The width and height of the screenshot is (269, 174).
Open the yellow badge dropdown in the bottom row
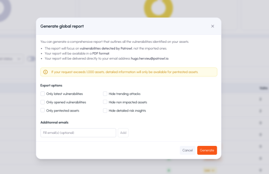209,170
